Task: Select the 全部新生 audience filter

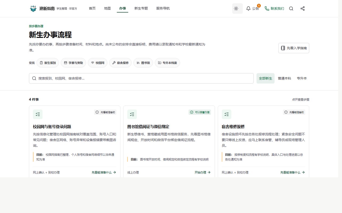Action: [265, 79]
